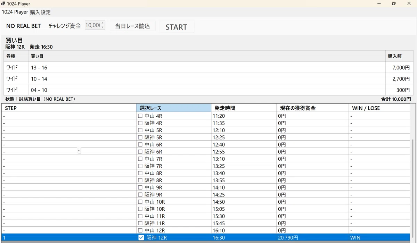Enable the 中山 10R checkbox
417x243 pixels.
(x=140, y=202)
